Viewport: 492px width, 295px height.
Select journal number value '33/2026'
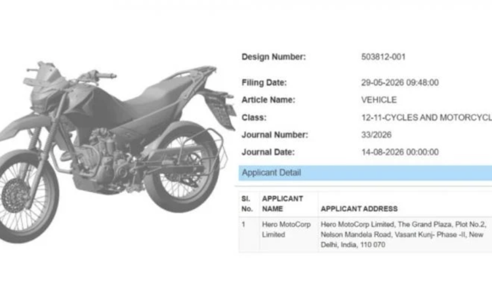coord(377,135)
